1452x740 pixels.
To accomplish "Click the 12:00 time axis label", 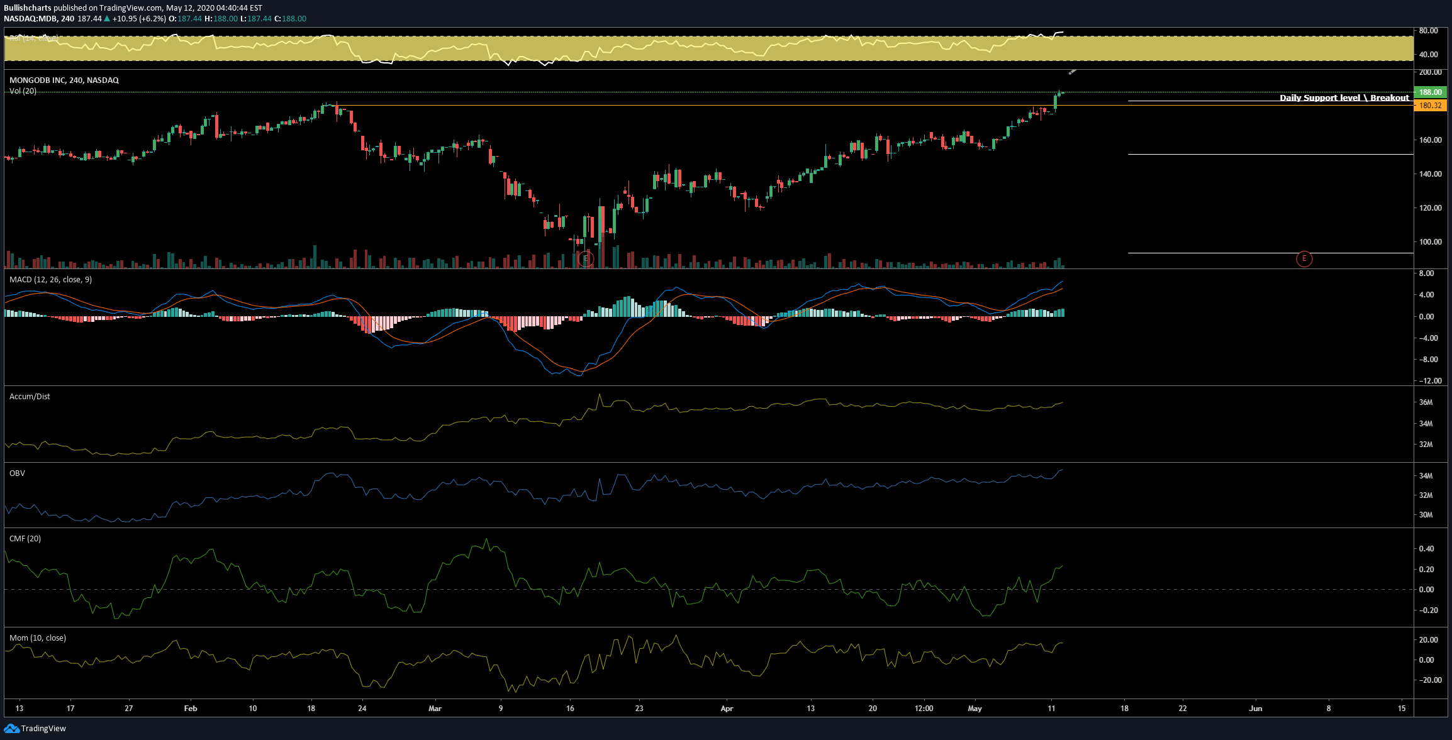I will [924, 709].
